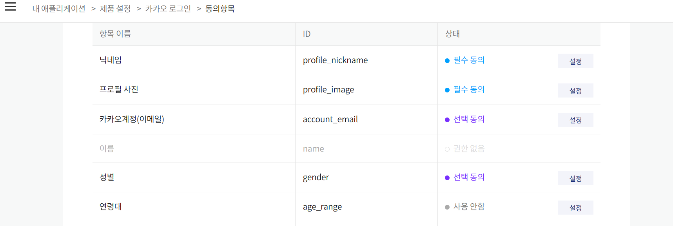The image size is (673, 226).
Task: Open 설정 for 연령대 row
Action: coord(575,208)
